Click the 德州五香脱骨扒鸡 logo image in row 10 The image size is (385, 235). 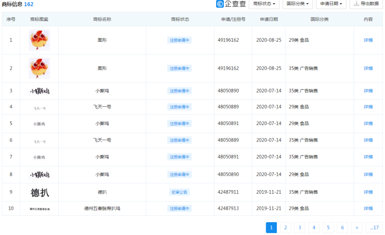(39, 208)
